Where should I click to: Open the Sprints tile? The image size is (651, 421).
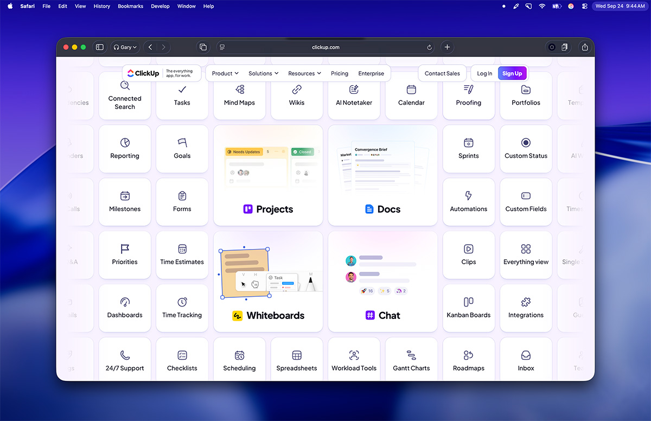click(x=469, y=149)
